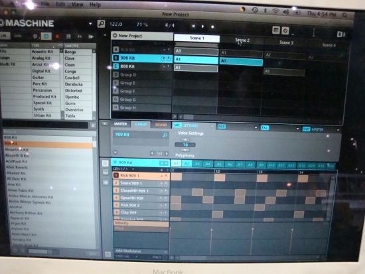This screenshot has width=365, height=274.
Task: Click the record transport button
Action: pyautogui.click(x=212, y=27)
